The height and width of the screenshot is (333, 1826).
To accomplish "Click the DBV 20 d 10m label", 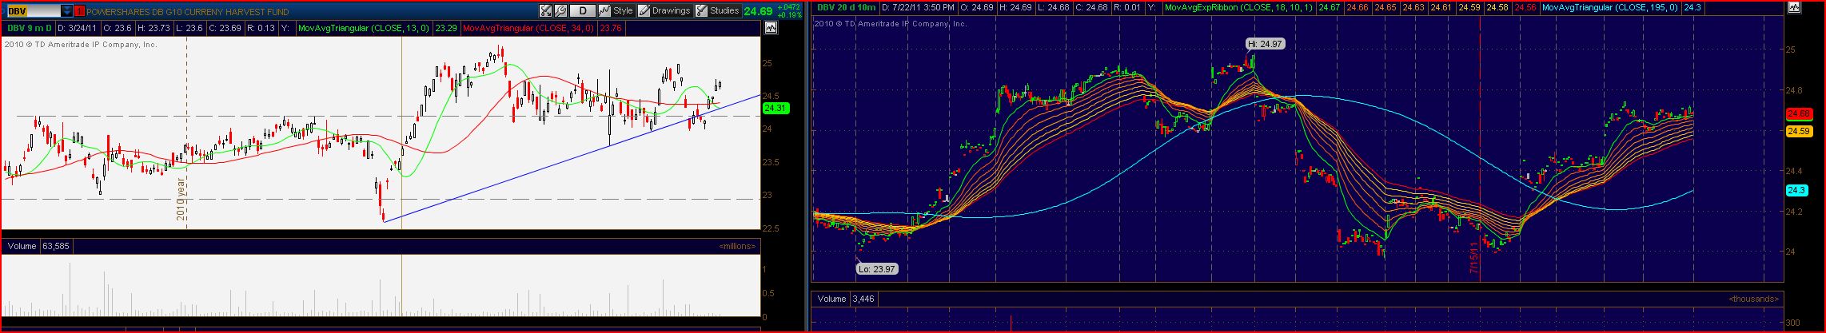I will click(x=845, y=7).
